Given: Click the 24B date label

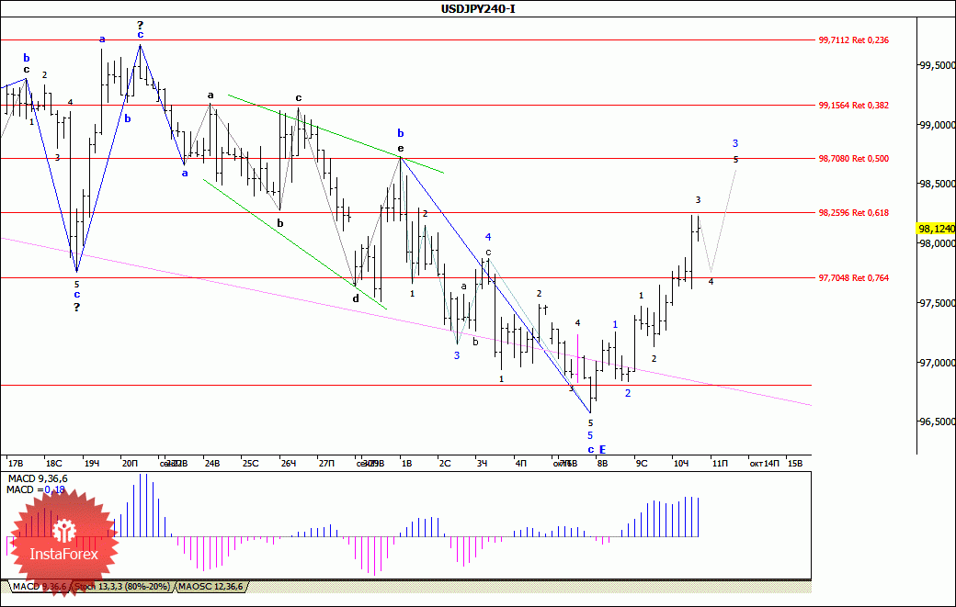Looking at the screenshot, I should [x=211, y=464].
